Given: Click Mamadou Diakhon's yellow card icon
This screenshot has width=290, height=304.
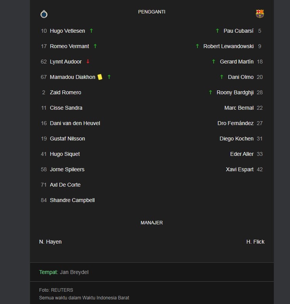Looking at the screenshot, I should coord(100,77).
